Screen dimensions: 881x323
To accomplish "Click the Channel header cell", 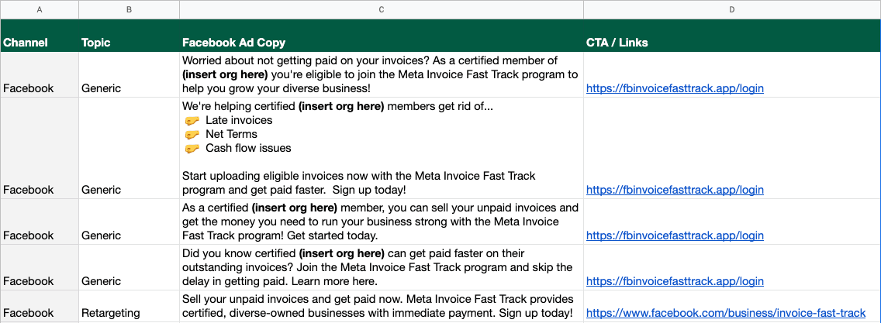I will tap(40, 36).
